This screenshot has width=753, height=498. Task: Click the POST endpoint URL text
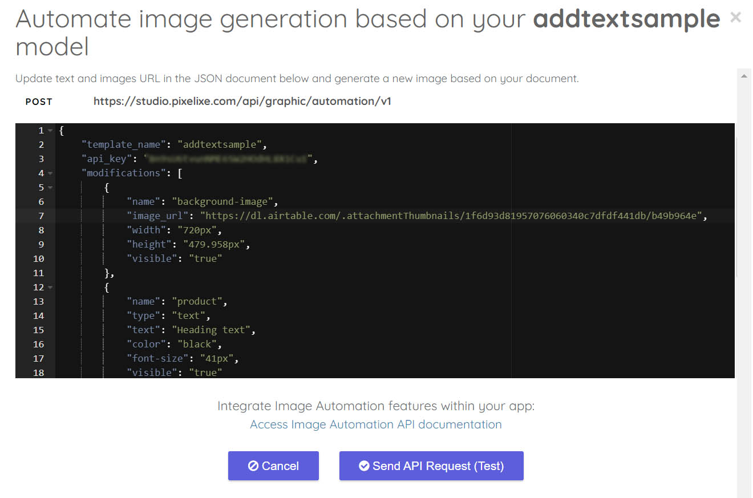242,102
